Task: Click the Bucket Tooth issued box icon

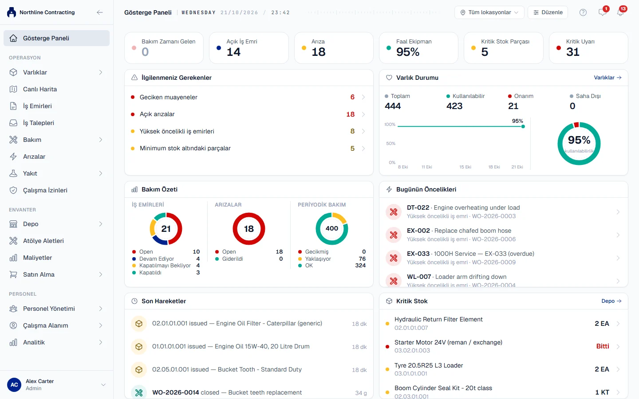Action: 139,370
